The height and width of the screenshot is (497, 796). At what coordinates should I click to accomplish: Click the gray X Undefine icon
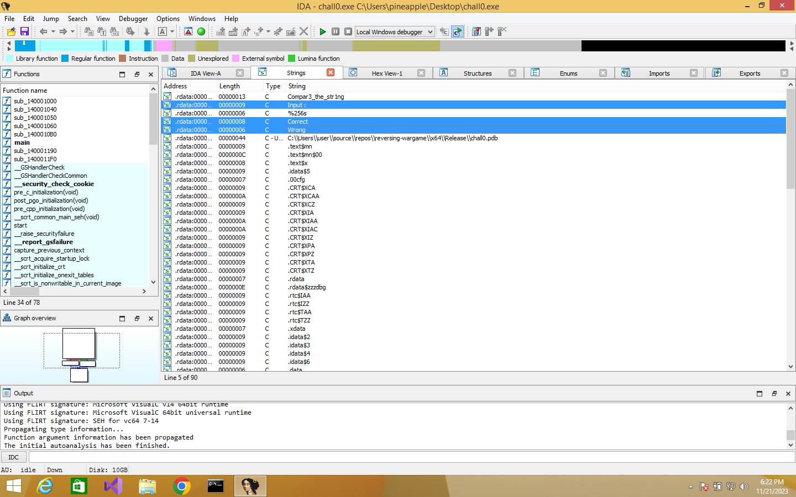click(x=303, y=31)
